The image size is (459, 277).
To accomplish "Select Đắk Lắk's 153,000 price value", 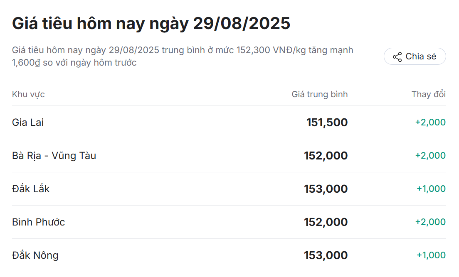I will coord(326,189).
